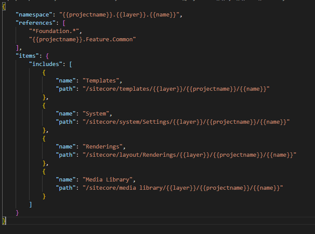Click the "references" key

pos(35,23)
